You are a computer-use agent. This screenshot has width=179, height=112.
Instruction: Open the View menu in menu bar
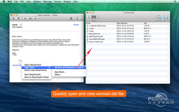29,2
